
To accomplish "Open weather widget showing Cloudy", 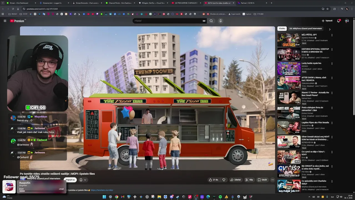I will [x=8, y=197].
